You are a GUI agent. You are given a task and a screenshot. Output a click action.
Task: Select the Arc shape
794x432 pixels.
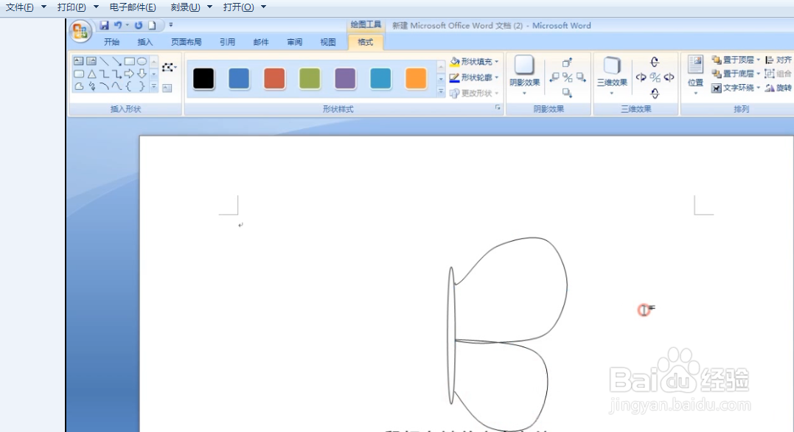point(104,86)
